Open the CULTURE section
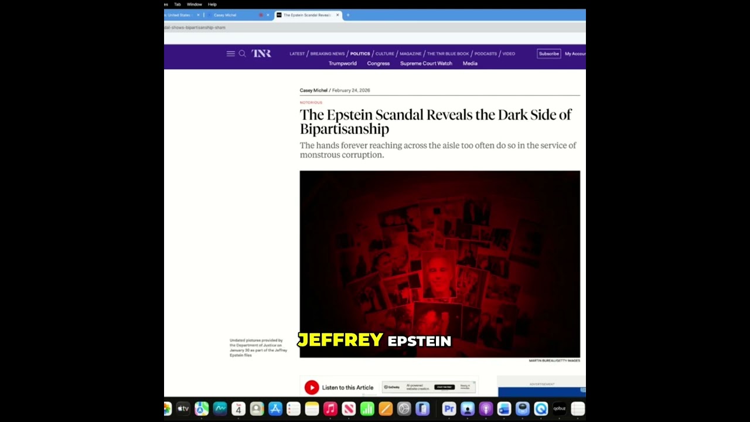750x422 pixels. (384, 53)
